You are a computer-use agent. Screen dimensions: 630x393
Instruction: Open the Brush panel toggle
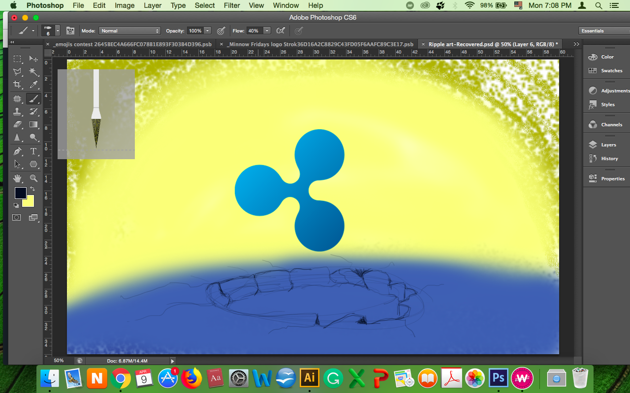70,30
